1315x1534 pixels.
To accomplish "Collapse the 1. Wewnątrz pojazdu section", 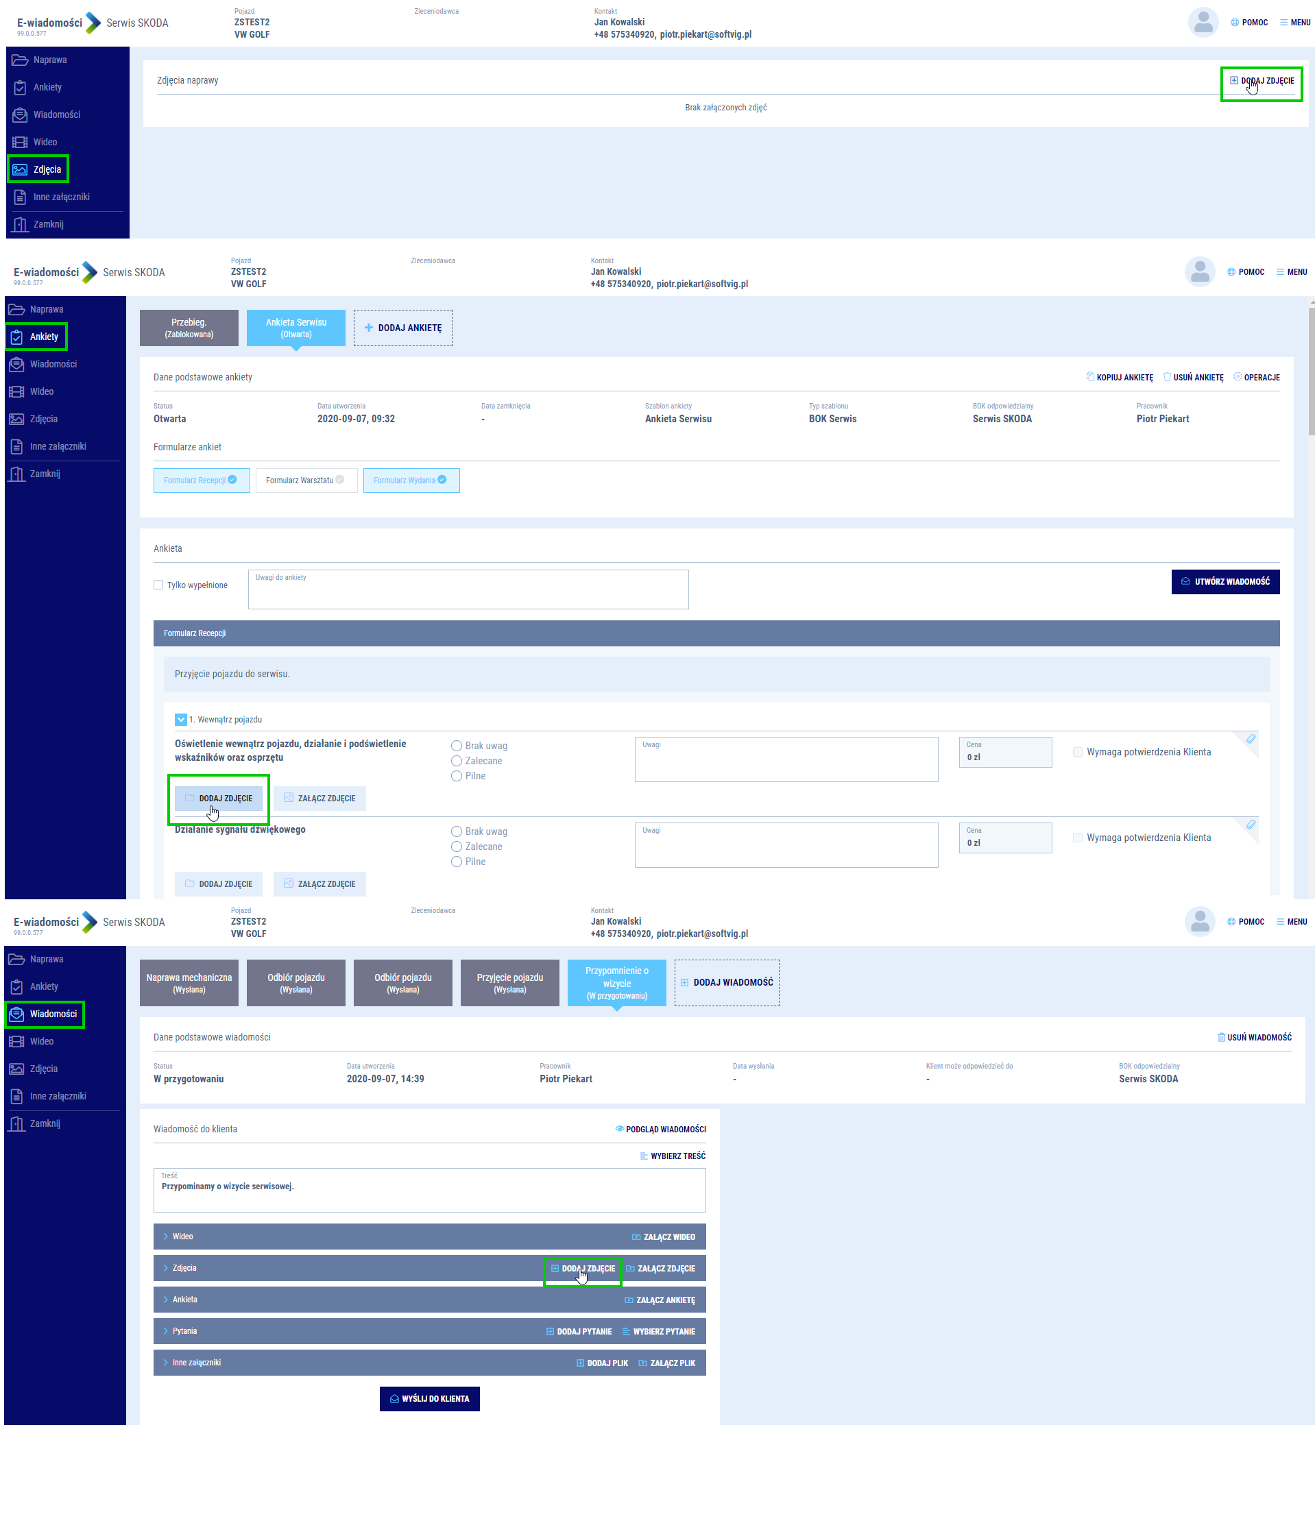I will point(181,720).
